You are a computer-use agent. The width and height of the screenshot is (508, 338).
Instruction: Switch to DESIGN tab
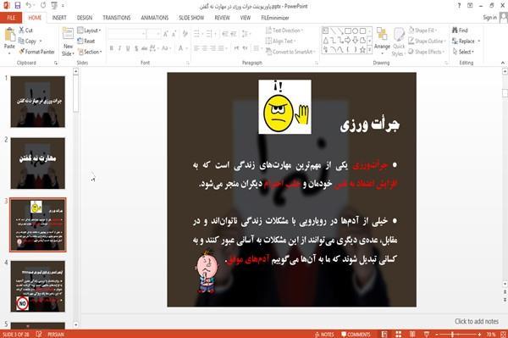[x=85, y=18]
